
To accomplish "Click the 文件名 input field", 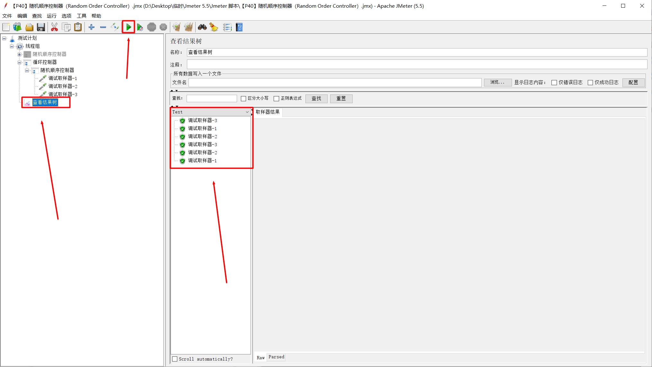I will click(335, 83).
